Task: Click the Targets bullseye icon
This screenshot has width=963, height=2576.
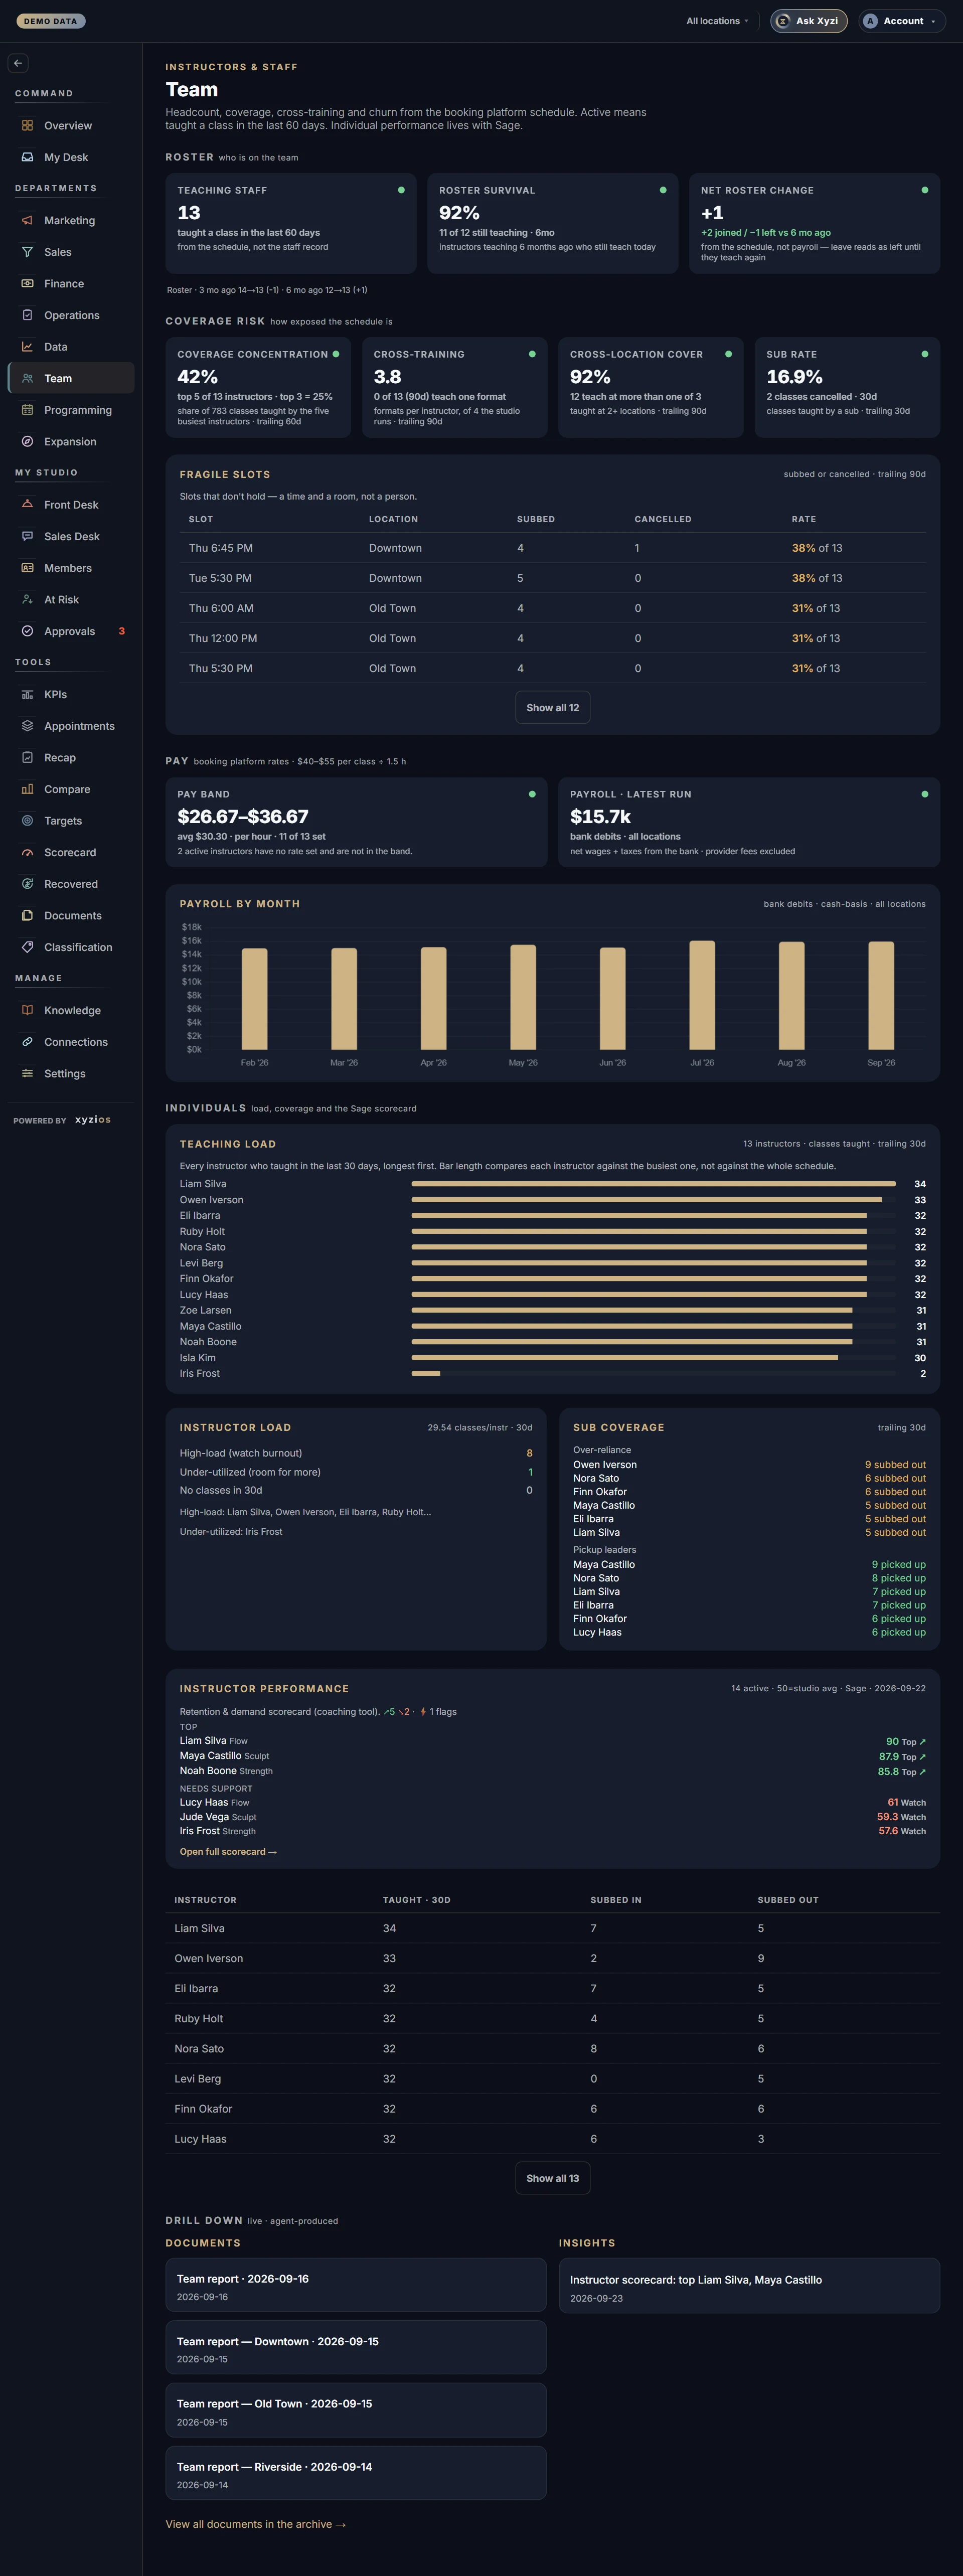Action: click(x=27, y=821)
